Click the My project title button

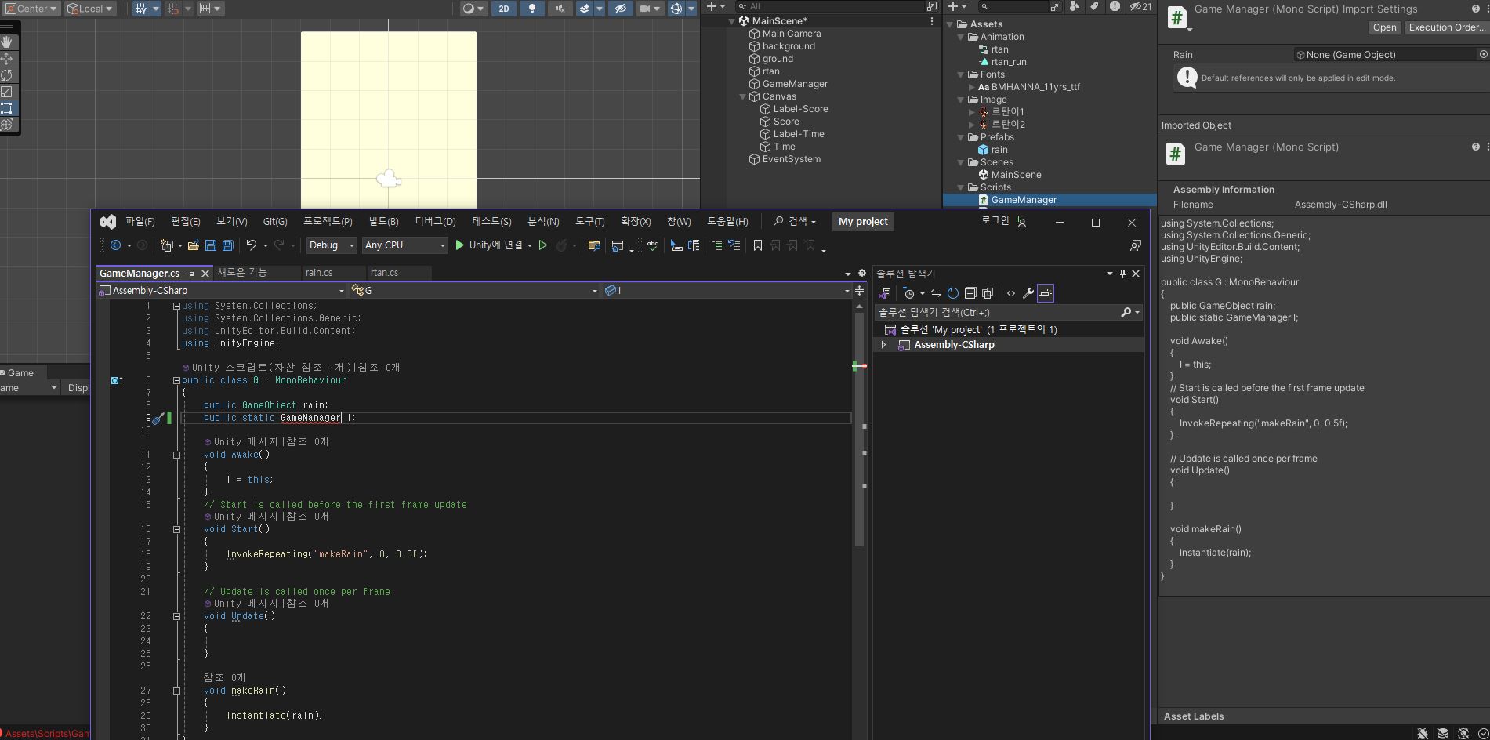[x=863, y=222]
